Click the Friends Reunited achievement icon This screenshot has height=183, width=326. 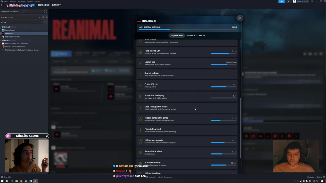point(140,130)
